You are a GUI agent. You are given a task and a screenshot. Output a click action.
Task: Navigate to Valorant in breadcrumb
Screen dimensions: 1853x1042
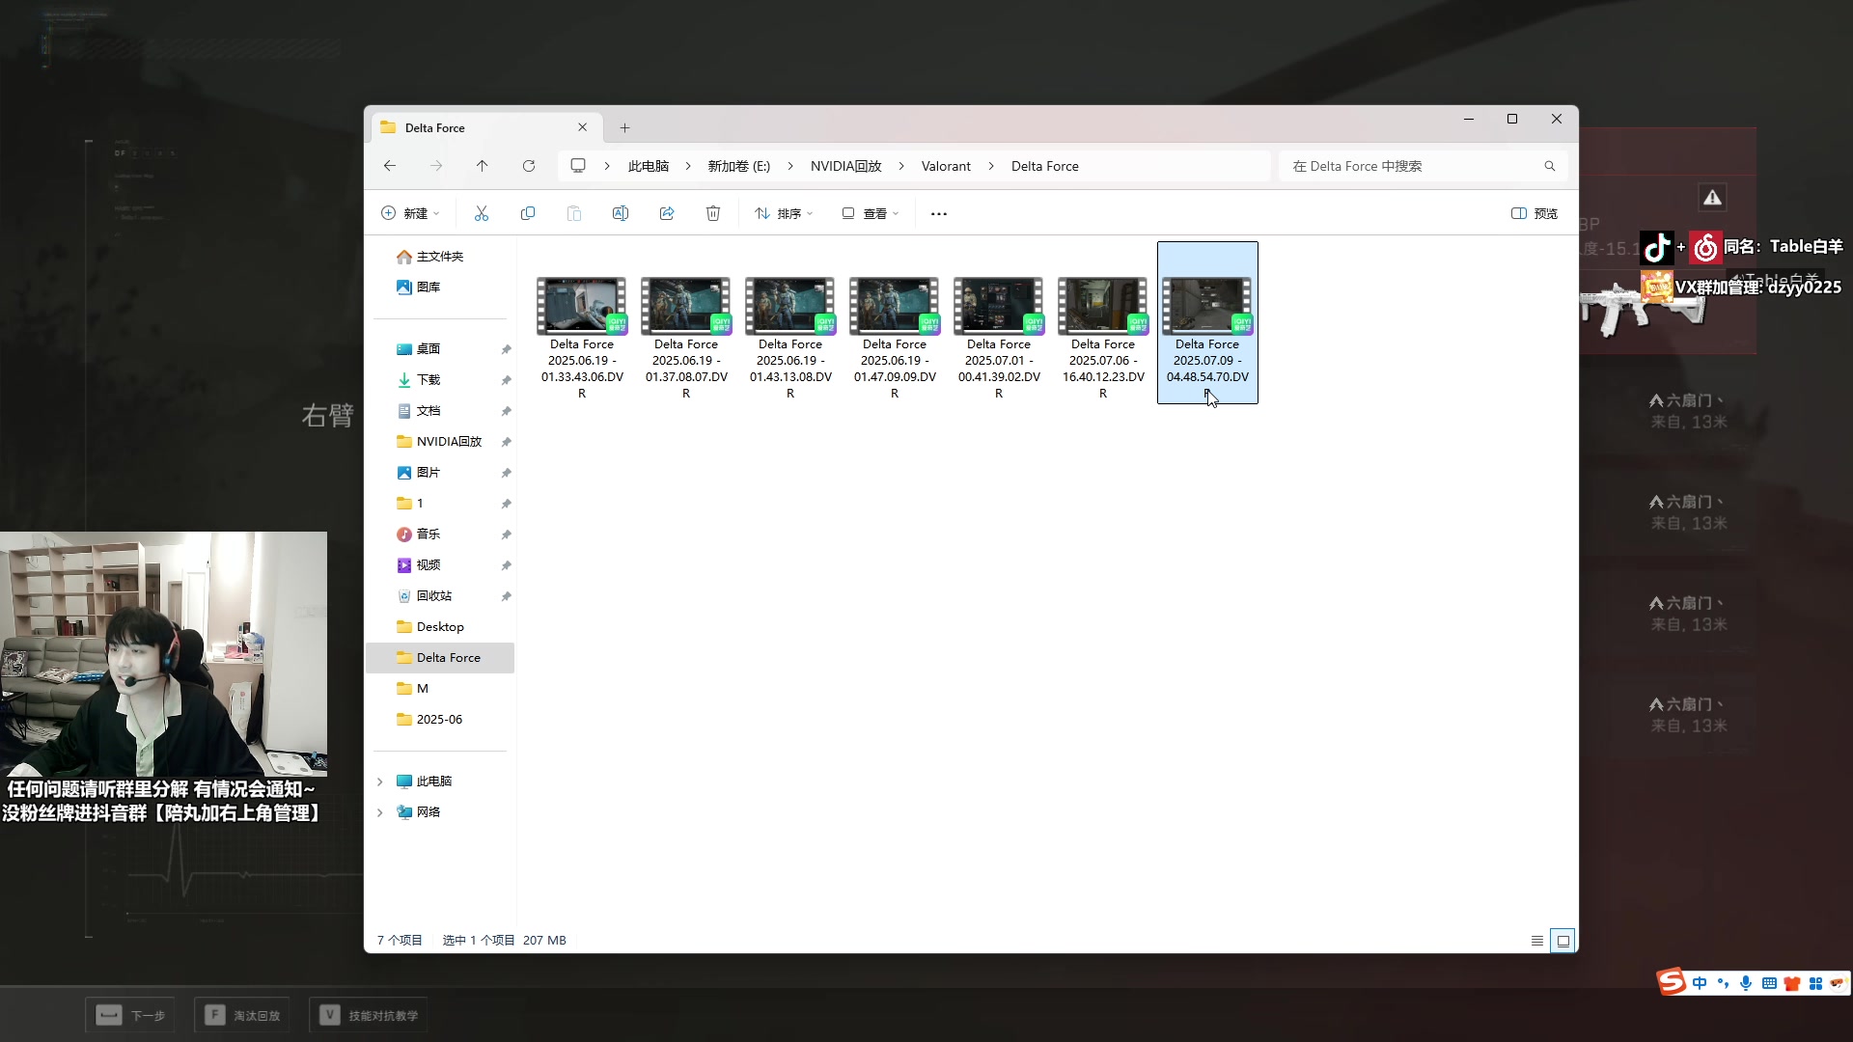pos(946,166)
